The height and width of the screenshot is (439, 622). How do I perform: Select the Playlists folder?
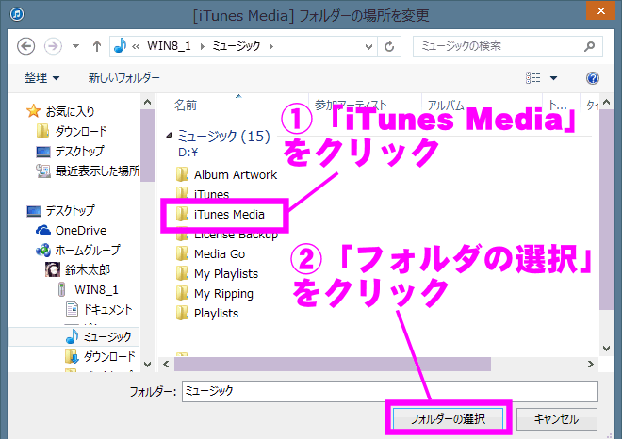(x=216, y=314)
